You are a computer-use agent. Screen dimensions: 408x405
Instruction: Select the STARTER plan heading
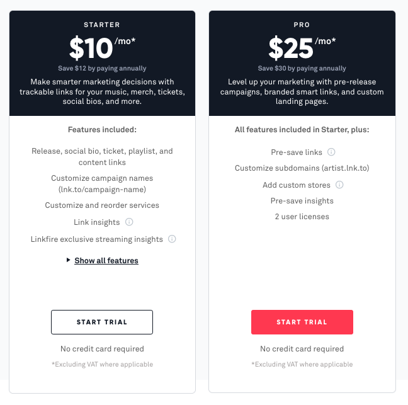pyautogui.click(x=102, y=25)
